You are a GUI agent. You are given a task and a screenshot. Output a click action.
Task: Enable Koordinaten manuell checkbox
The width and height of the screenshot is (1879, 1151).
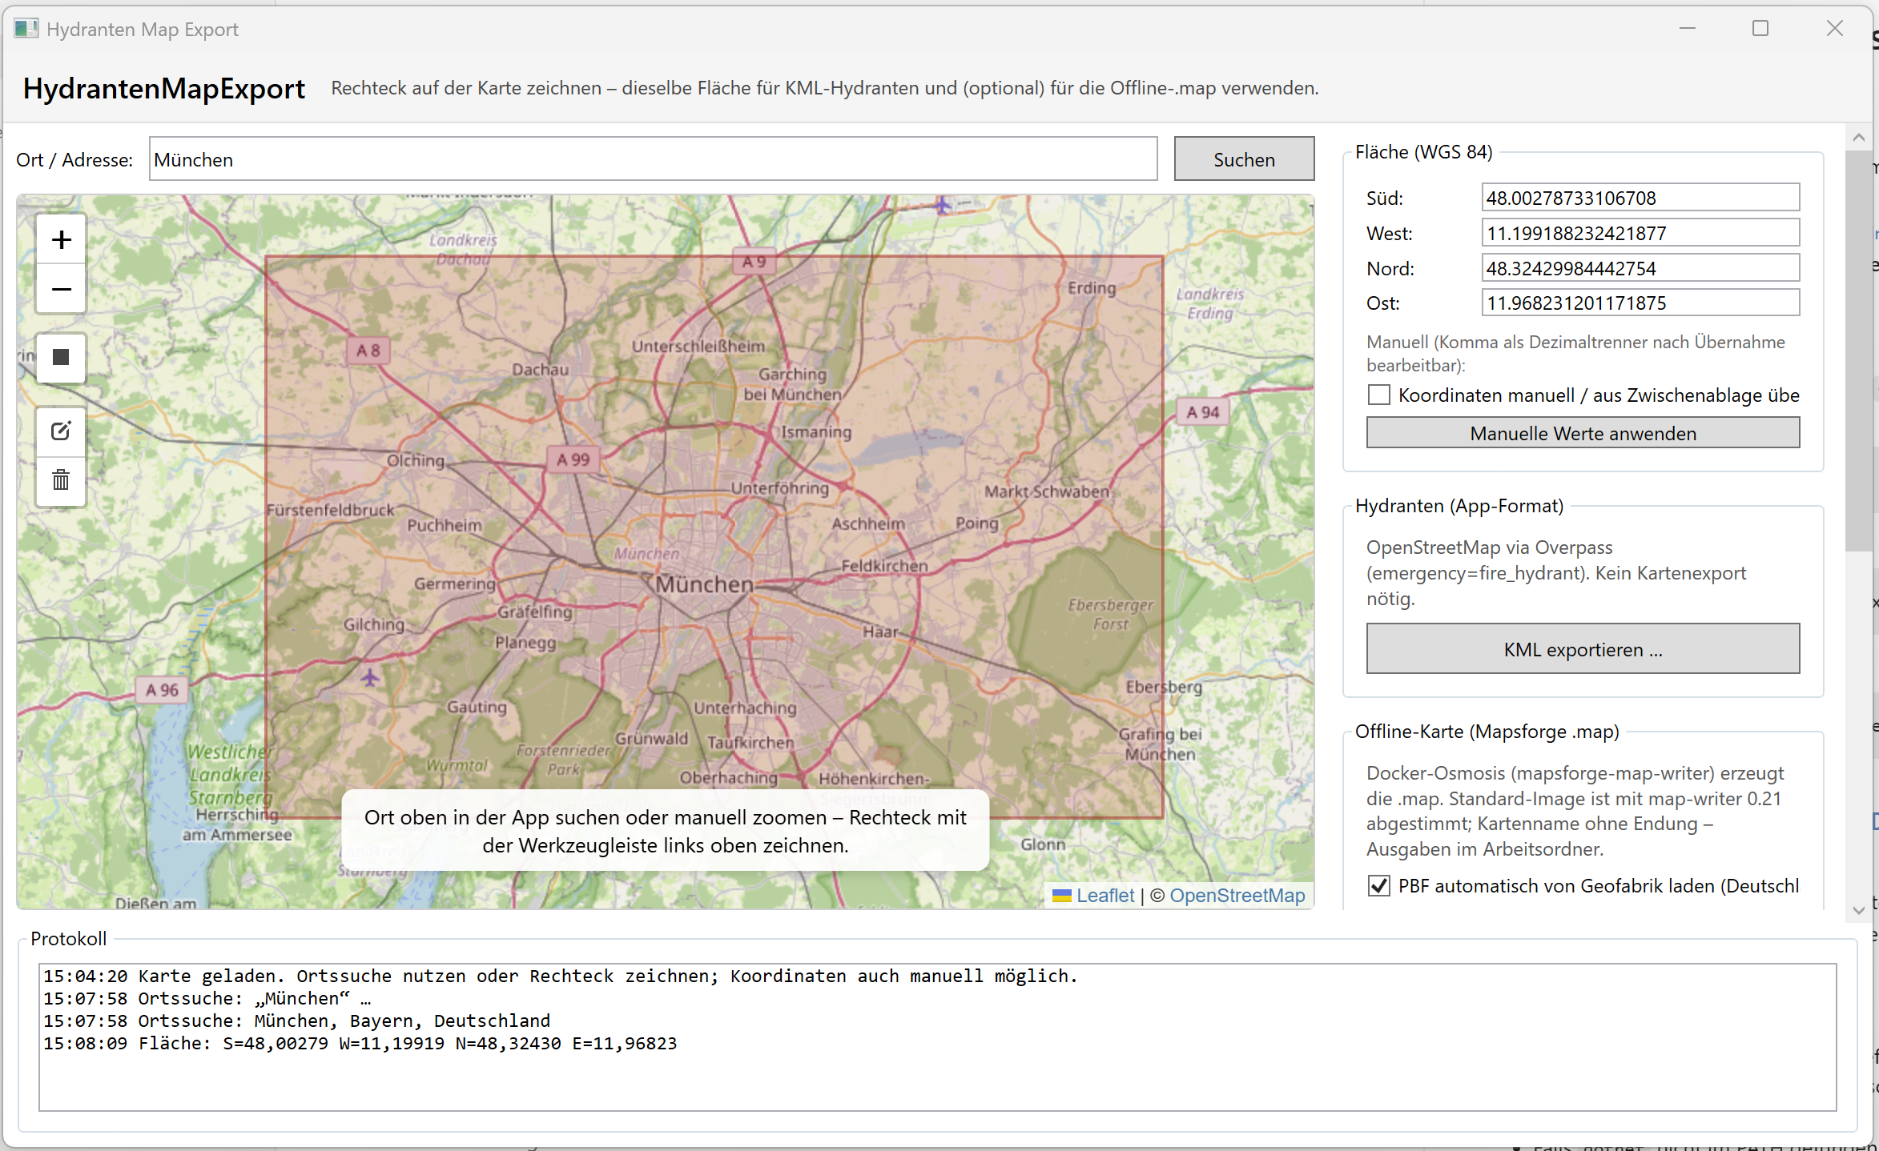click(x=1378, y=395)
